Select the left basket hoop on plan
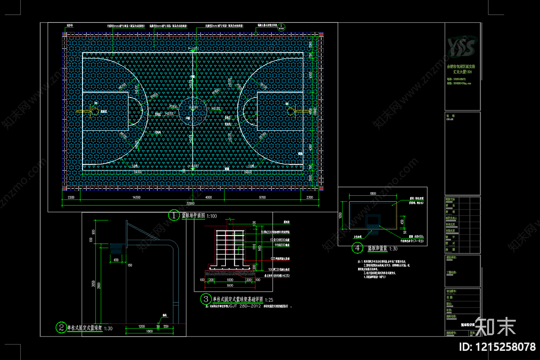The height and width of the screenshot is (360, 540). click(x=95, y=111)
